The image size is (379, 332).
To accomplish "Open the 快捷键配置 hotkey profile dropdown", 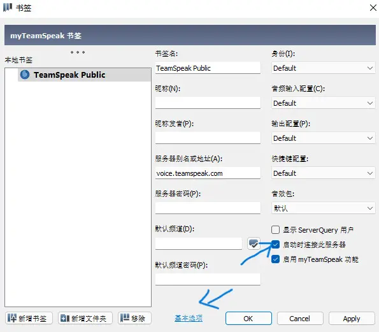I will (x=323, y=173).
